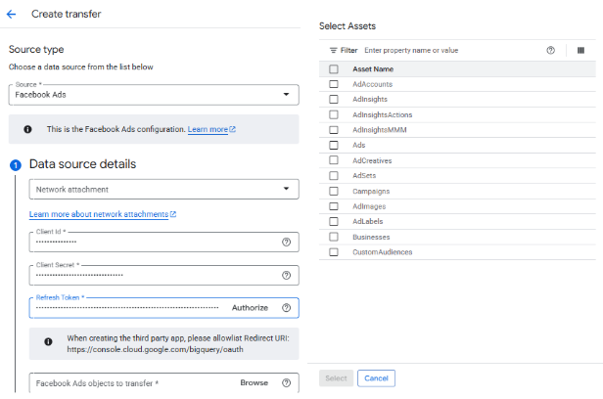Click info icon beside the Redirect URI notice
This screenshot has height=399, width=603.
coord(48,341)
